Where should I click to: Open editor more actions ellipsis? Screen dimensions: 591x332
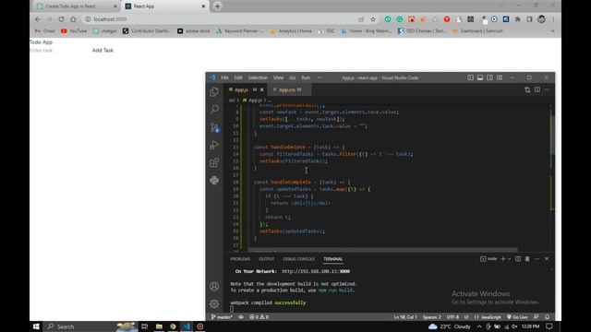[547, 89]
